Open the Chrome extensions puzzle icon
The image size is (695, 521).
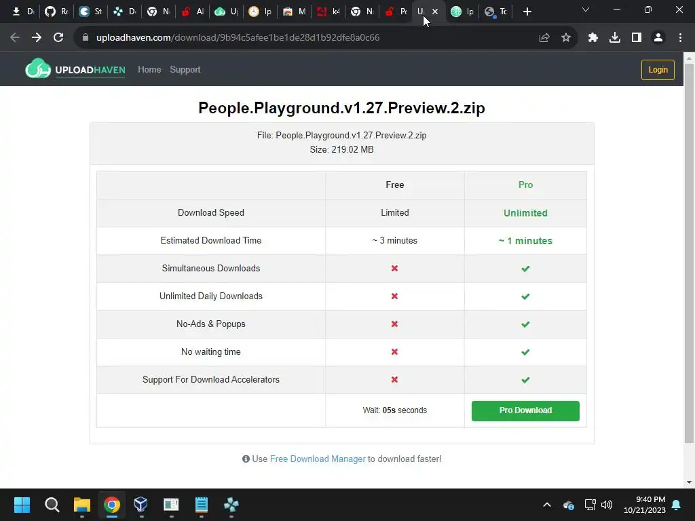[593, 38]
